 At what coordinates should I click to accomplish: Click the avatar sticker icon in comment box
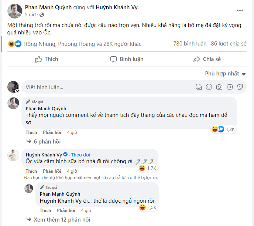point(199,87)
